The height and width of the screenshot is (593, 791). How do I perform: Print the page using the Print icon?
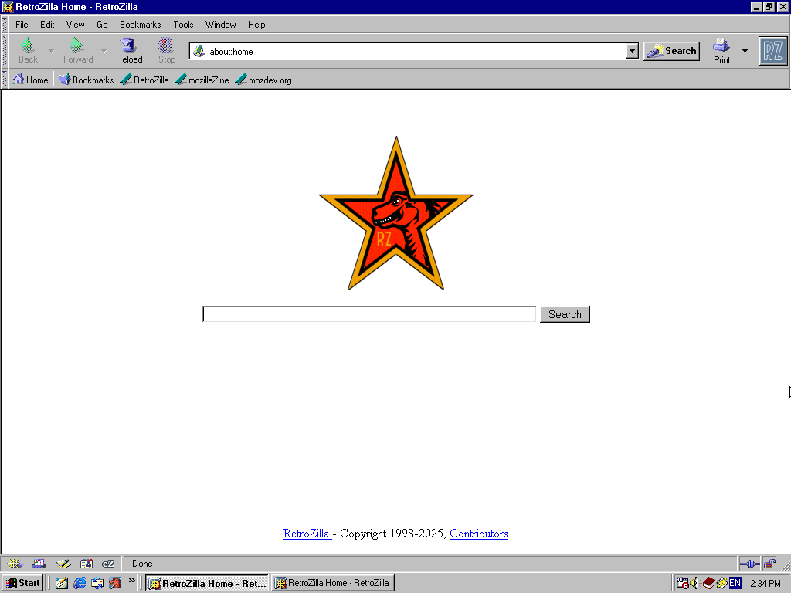721,50
